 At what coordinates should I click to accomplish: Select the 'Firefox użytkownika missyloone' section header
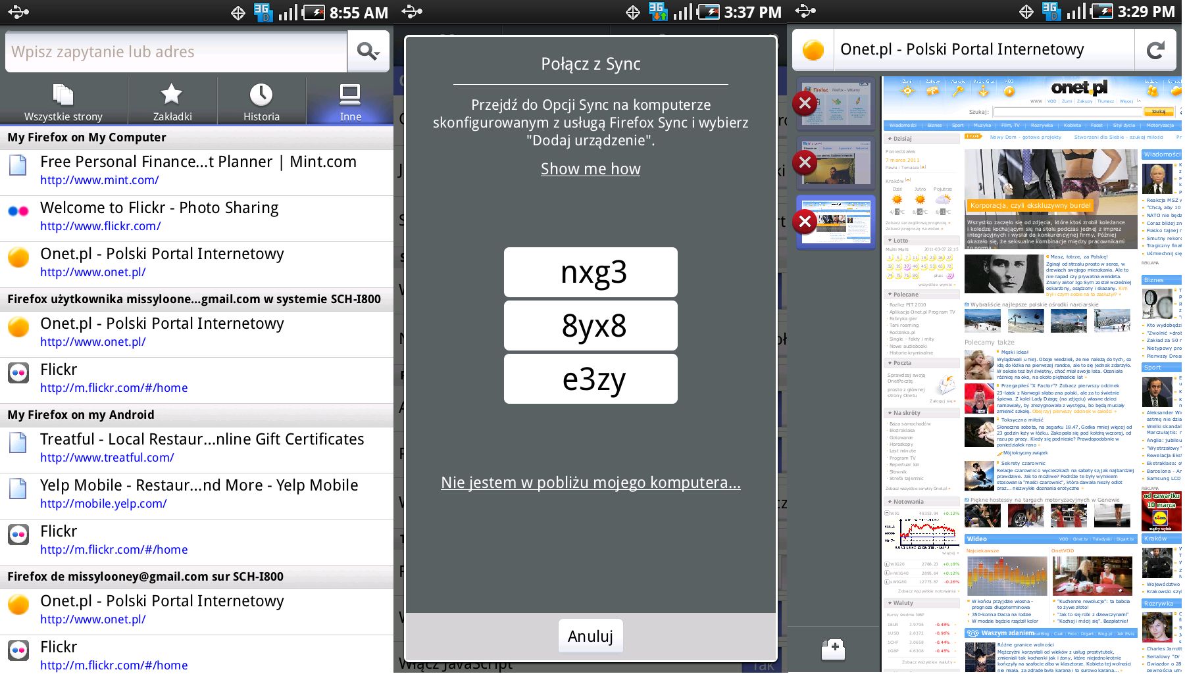[x=197, y=299]
